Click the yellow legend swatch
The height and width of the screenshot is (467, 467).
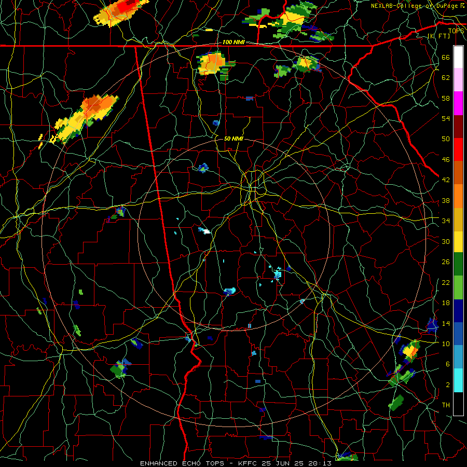coord(458,242)
